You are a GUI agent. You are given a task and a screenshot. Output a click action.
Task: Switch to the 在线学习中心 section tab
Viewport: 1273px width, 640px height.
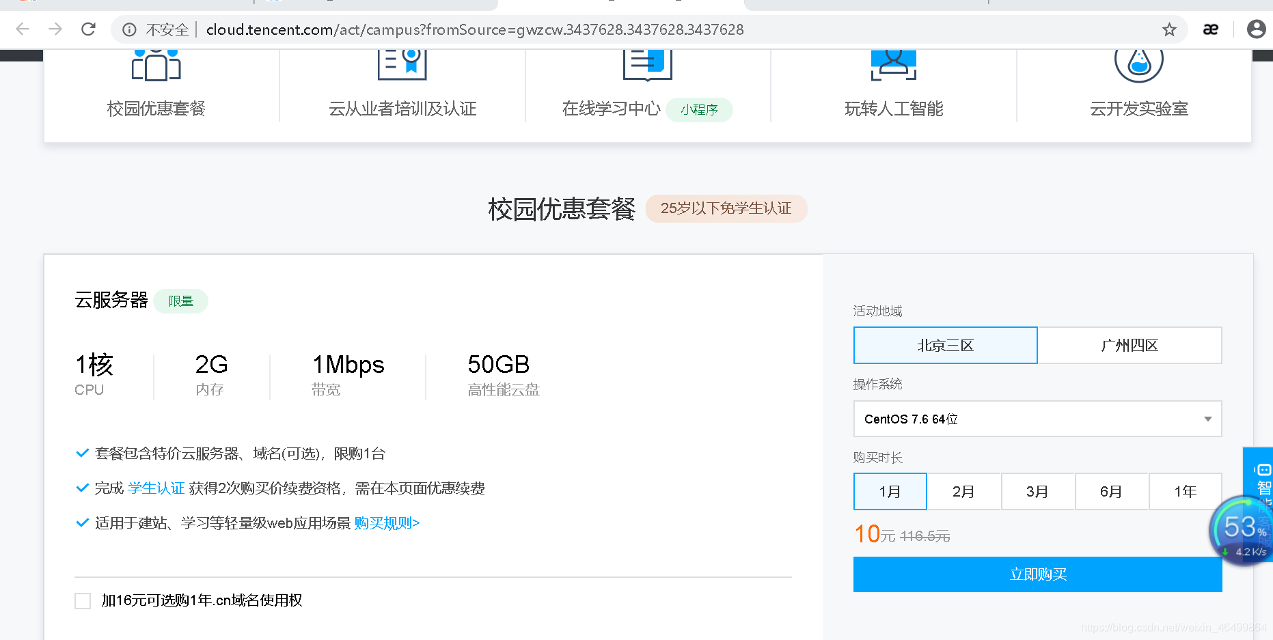pyautogui.click(x=611, y=109)
